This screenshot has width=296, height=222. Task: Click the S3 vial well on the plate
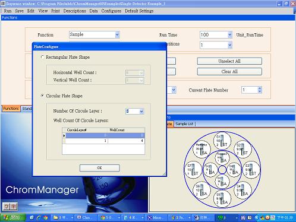[251, 170]
